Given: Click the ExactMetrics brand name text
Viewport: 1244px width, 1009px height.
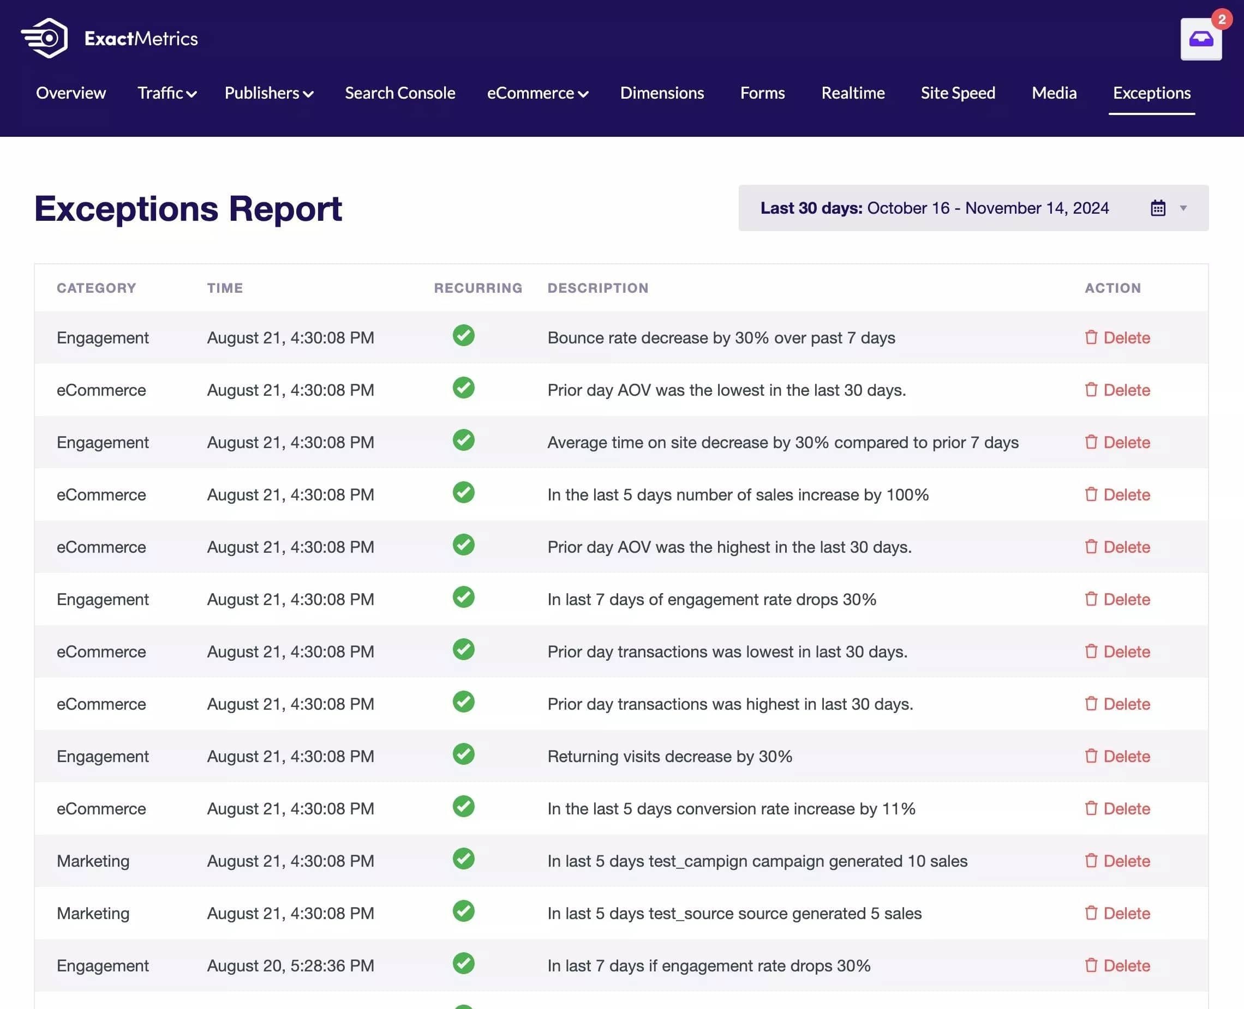Looking at the screenshot, I should [x=141, y=39].
